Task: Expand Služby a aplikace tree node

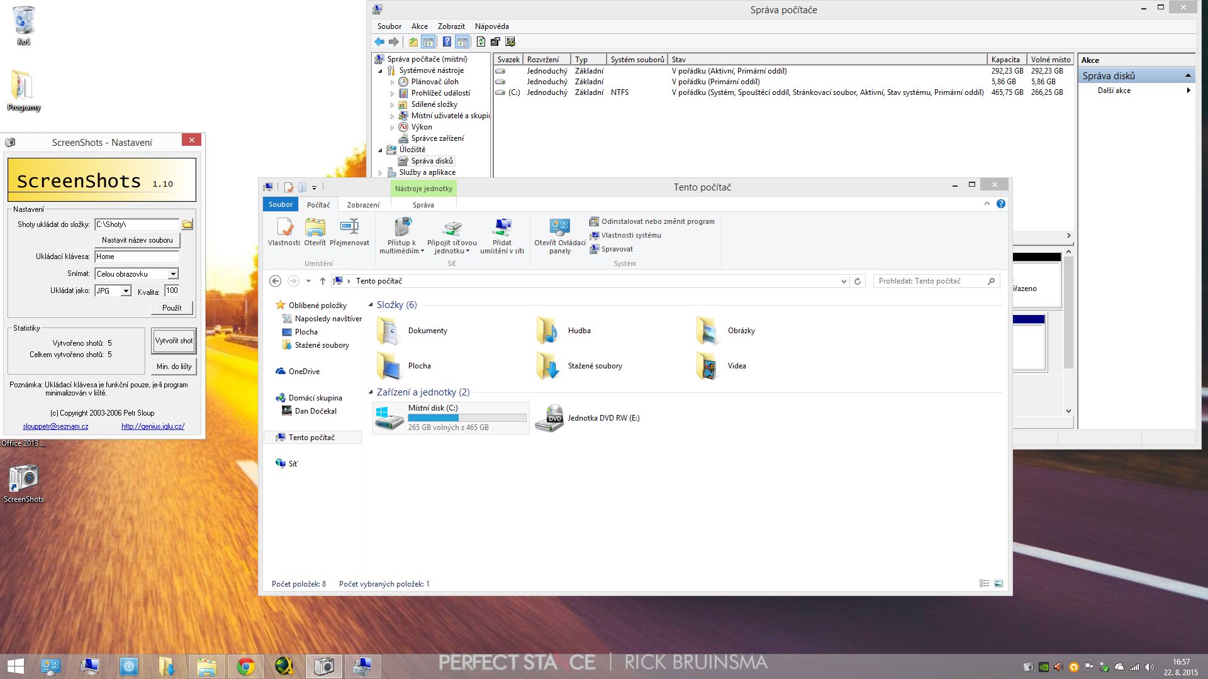Action: coord(380,173)
